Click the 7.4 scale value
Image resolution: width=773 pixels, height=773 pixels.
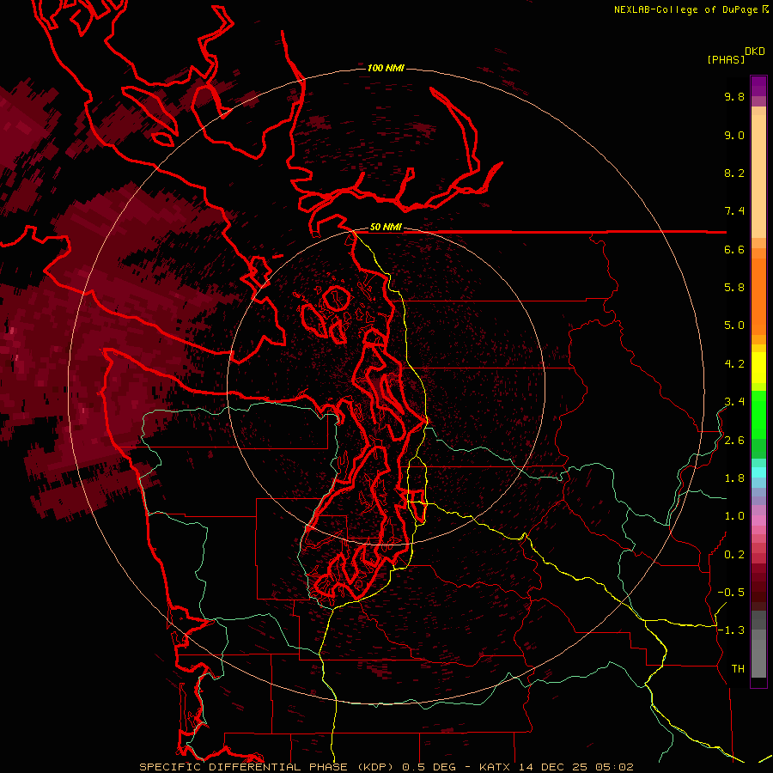pyautogui.click(x=734, y=211)
